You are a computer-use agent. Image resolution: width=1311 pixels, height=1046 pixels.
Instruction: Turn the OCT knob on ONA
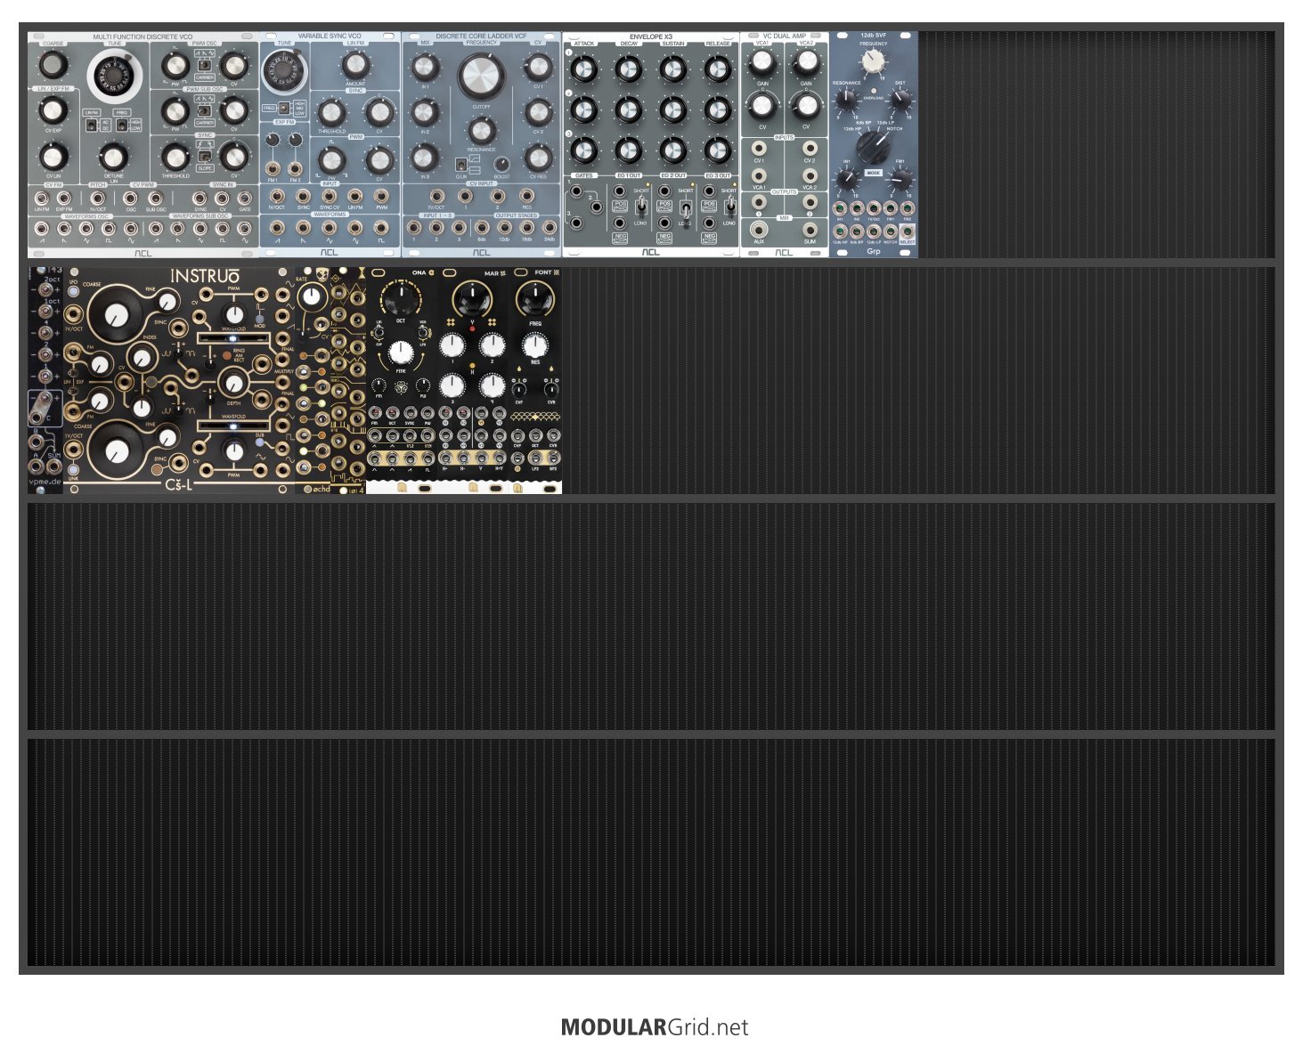[x=401, y=299]
